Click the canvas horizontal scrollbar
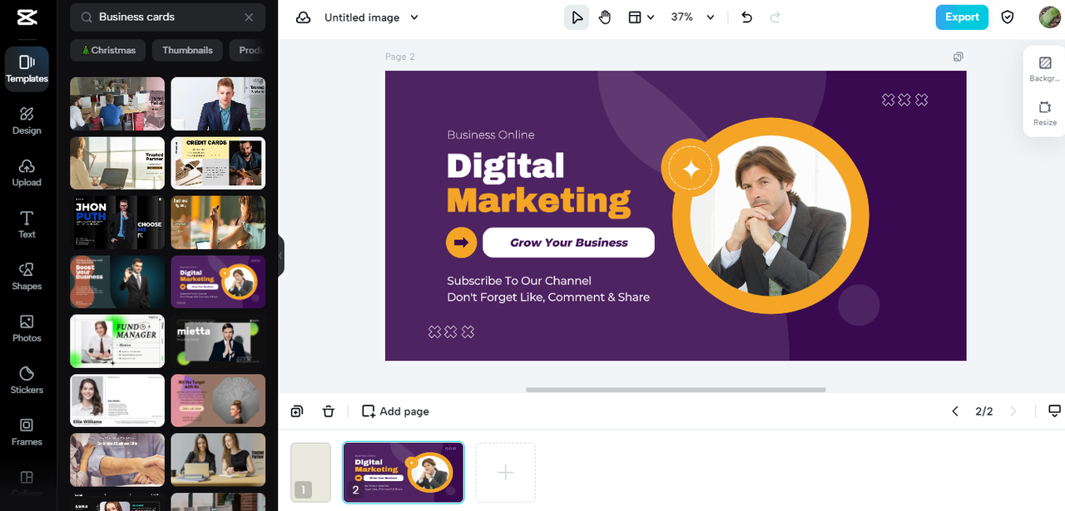The width and height of the screenshot is (1065, 511). (x=675, y=390)
